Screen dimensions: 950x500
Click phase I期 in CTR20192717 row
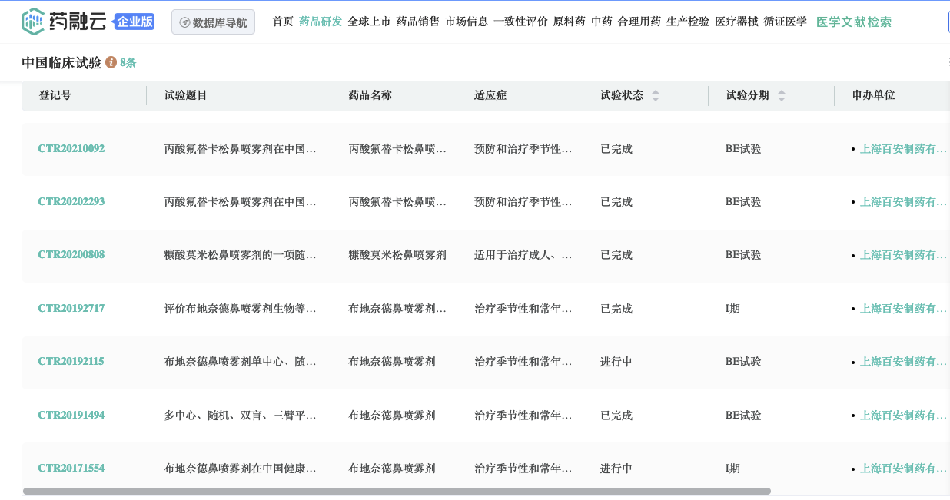(732, 309)
